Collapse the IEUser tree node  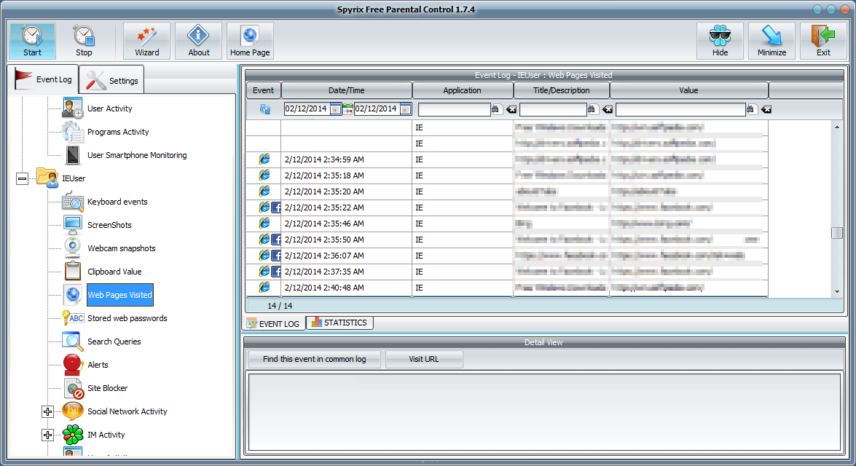(22, 178)
